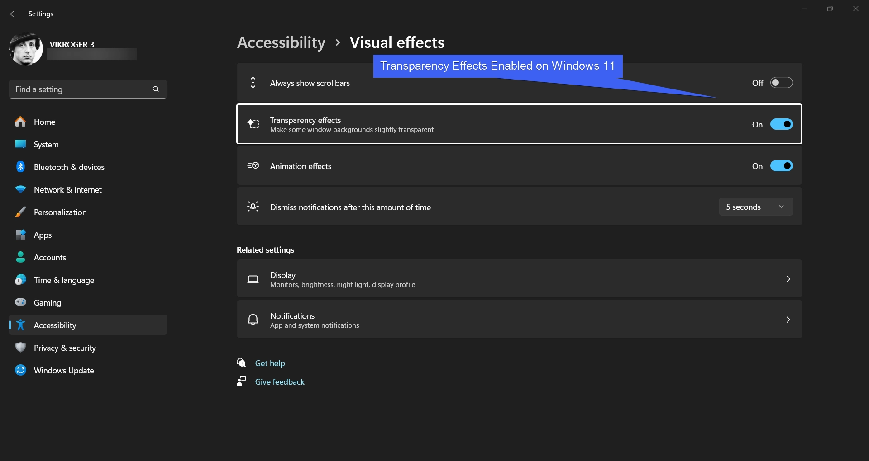
Task: Click the Display laptop icon
Action: [x=253, y=279]
